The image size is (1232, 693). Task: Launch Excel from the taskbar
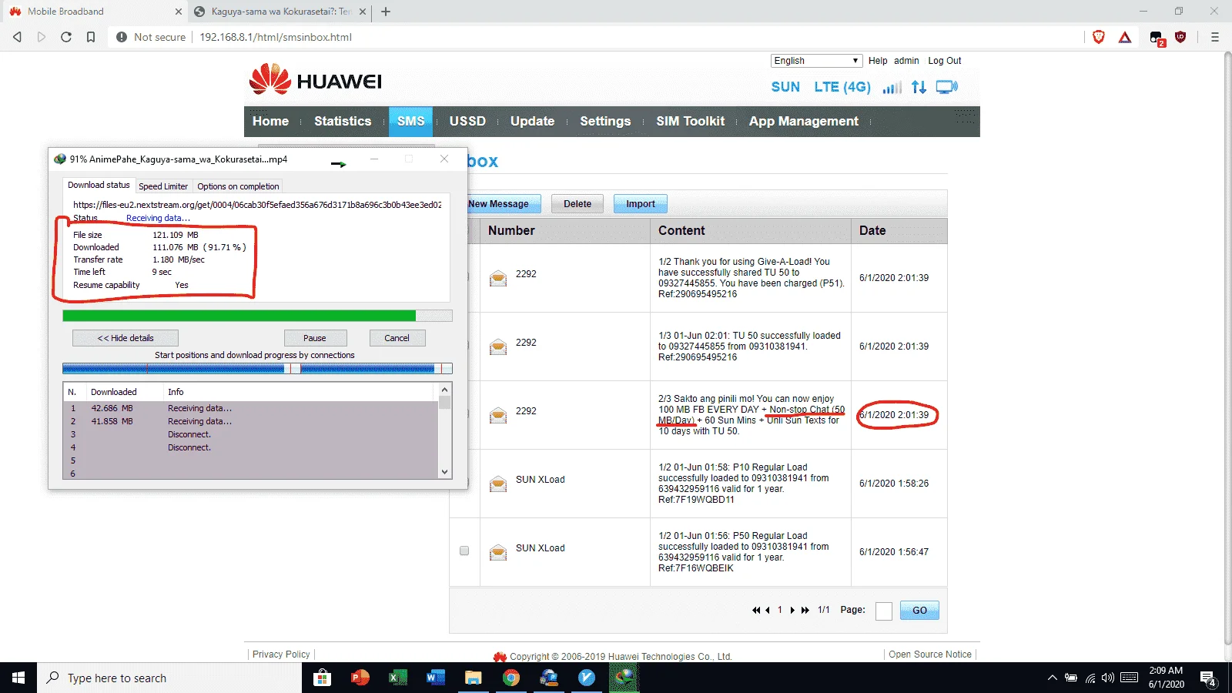pyautogui.click(x=397, y=678)
